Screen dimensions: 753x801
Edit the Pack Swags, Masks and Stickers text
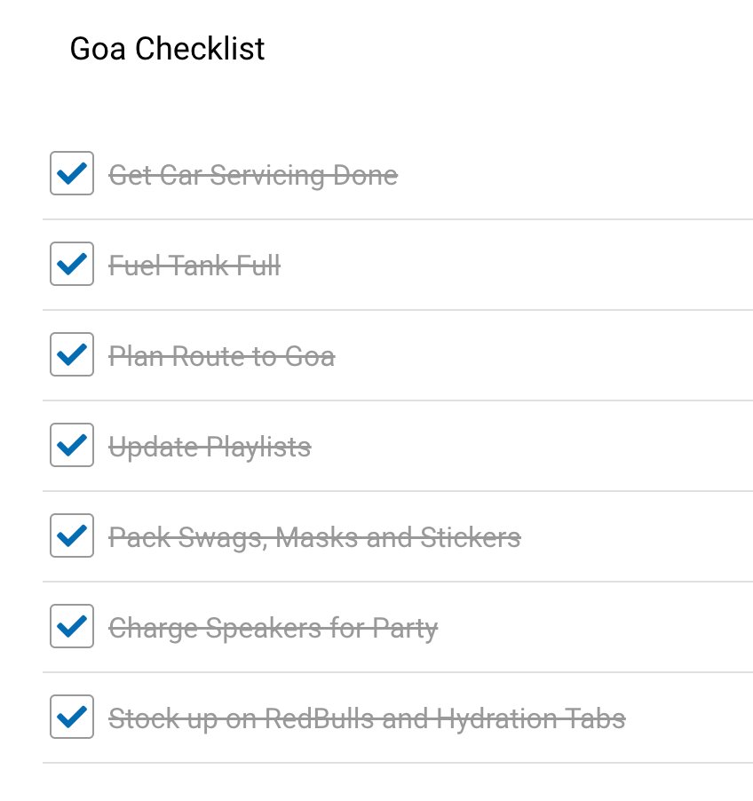click(314, 538)
